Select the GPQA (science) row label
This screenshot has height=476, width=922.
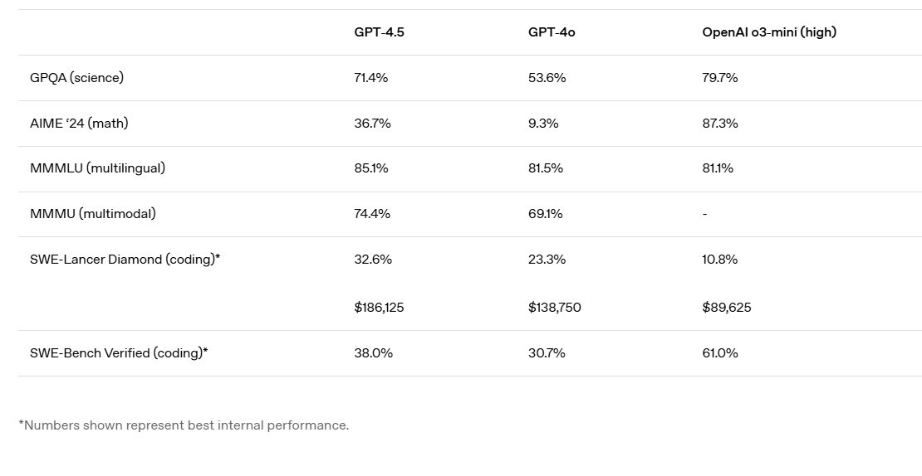pyautogui.click(x=76, y=78)
